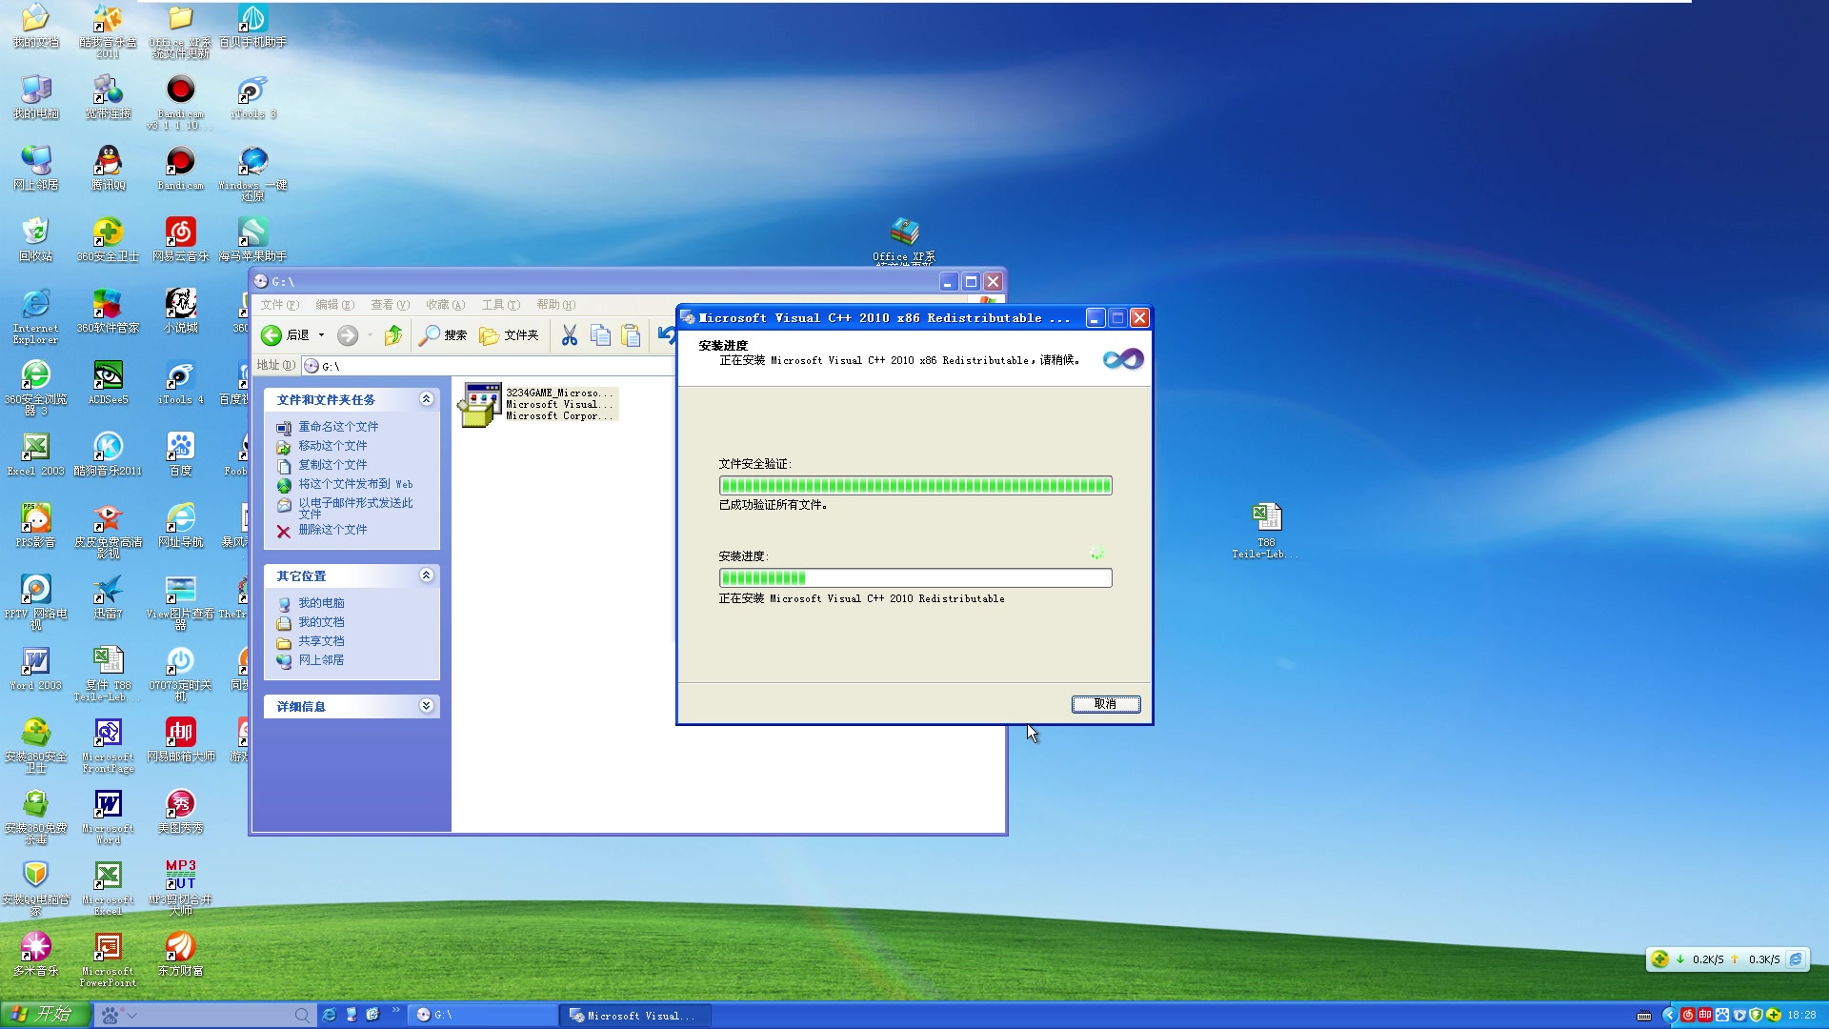Image resolution: width=1829 pixels, height=1029 pixels.
Task: Select the 3234GAME_Microsoft Visual installer file
Action: click(x=538, y=404)
